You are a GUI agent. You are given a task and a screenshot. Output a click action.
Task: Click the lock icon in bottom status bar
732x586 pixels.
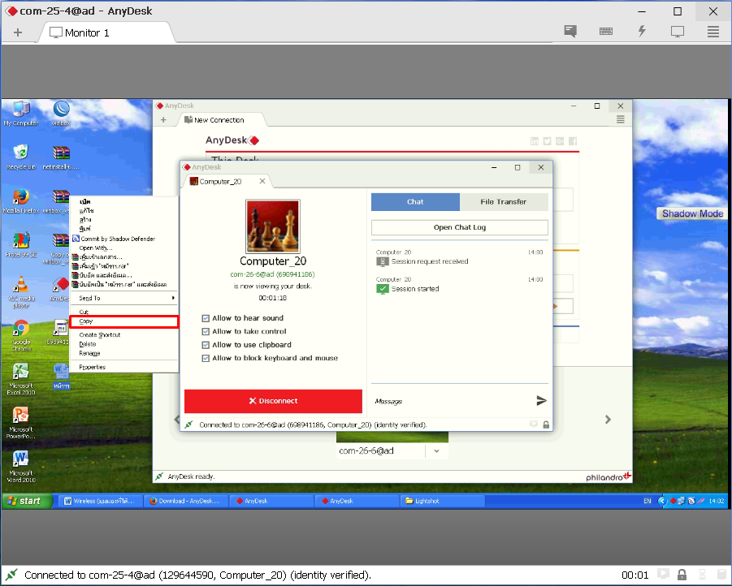coord(682,575)
